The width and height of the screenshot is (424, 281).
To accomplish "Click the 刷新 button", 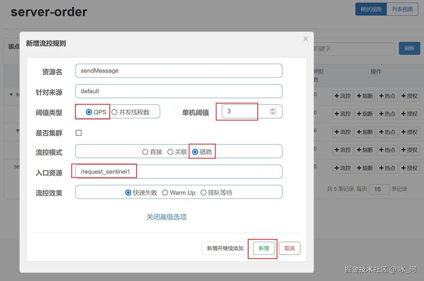I will coord(409,48).
